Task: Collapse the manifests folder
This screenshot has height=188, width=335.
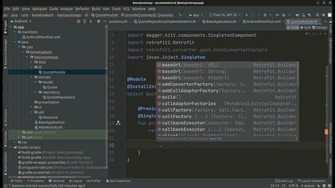Action: pyautogui.click(x=15, y=32)
